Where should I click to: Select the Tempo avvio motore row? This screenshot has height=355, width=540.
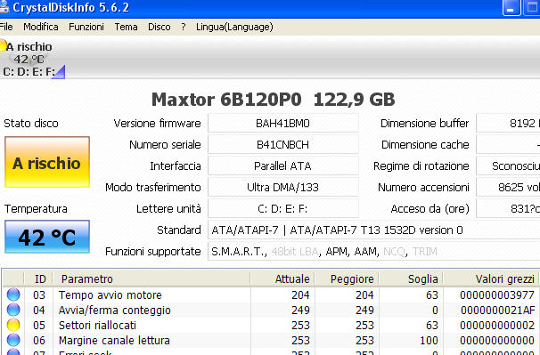point(271,294)
